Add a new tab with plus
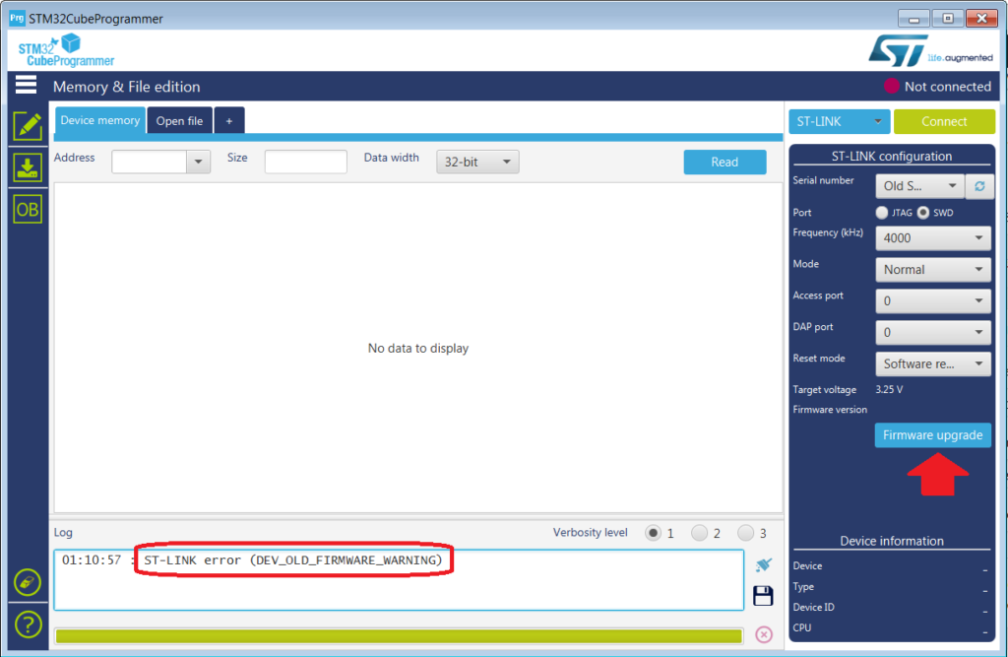The image size is (1008, 657). 228,120
